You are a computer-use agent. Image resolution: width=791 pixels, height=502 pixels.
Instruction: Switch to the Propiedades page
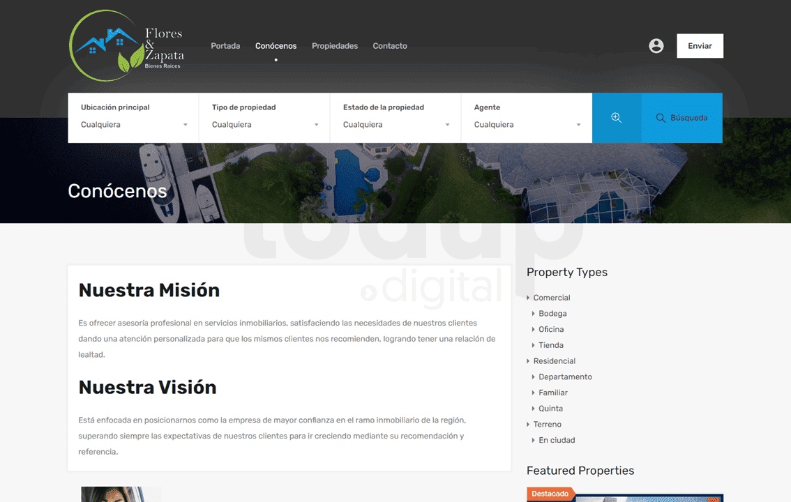(x=335, y=45)
